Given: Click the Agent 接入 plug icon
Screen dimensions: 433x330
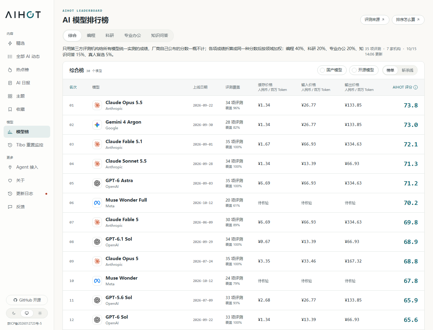Looking at the screenshot, I should coord(10,167).
